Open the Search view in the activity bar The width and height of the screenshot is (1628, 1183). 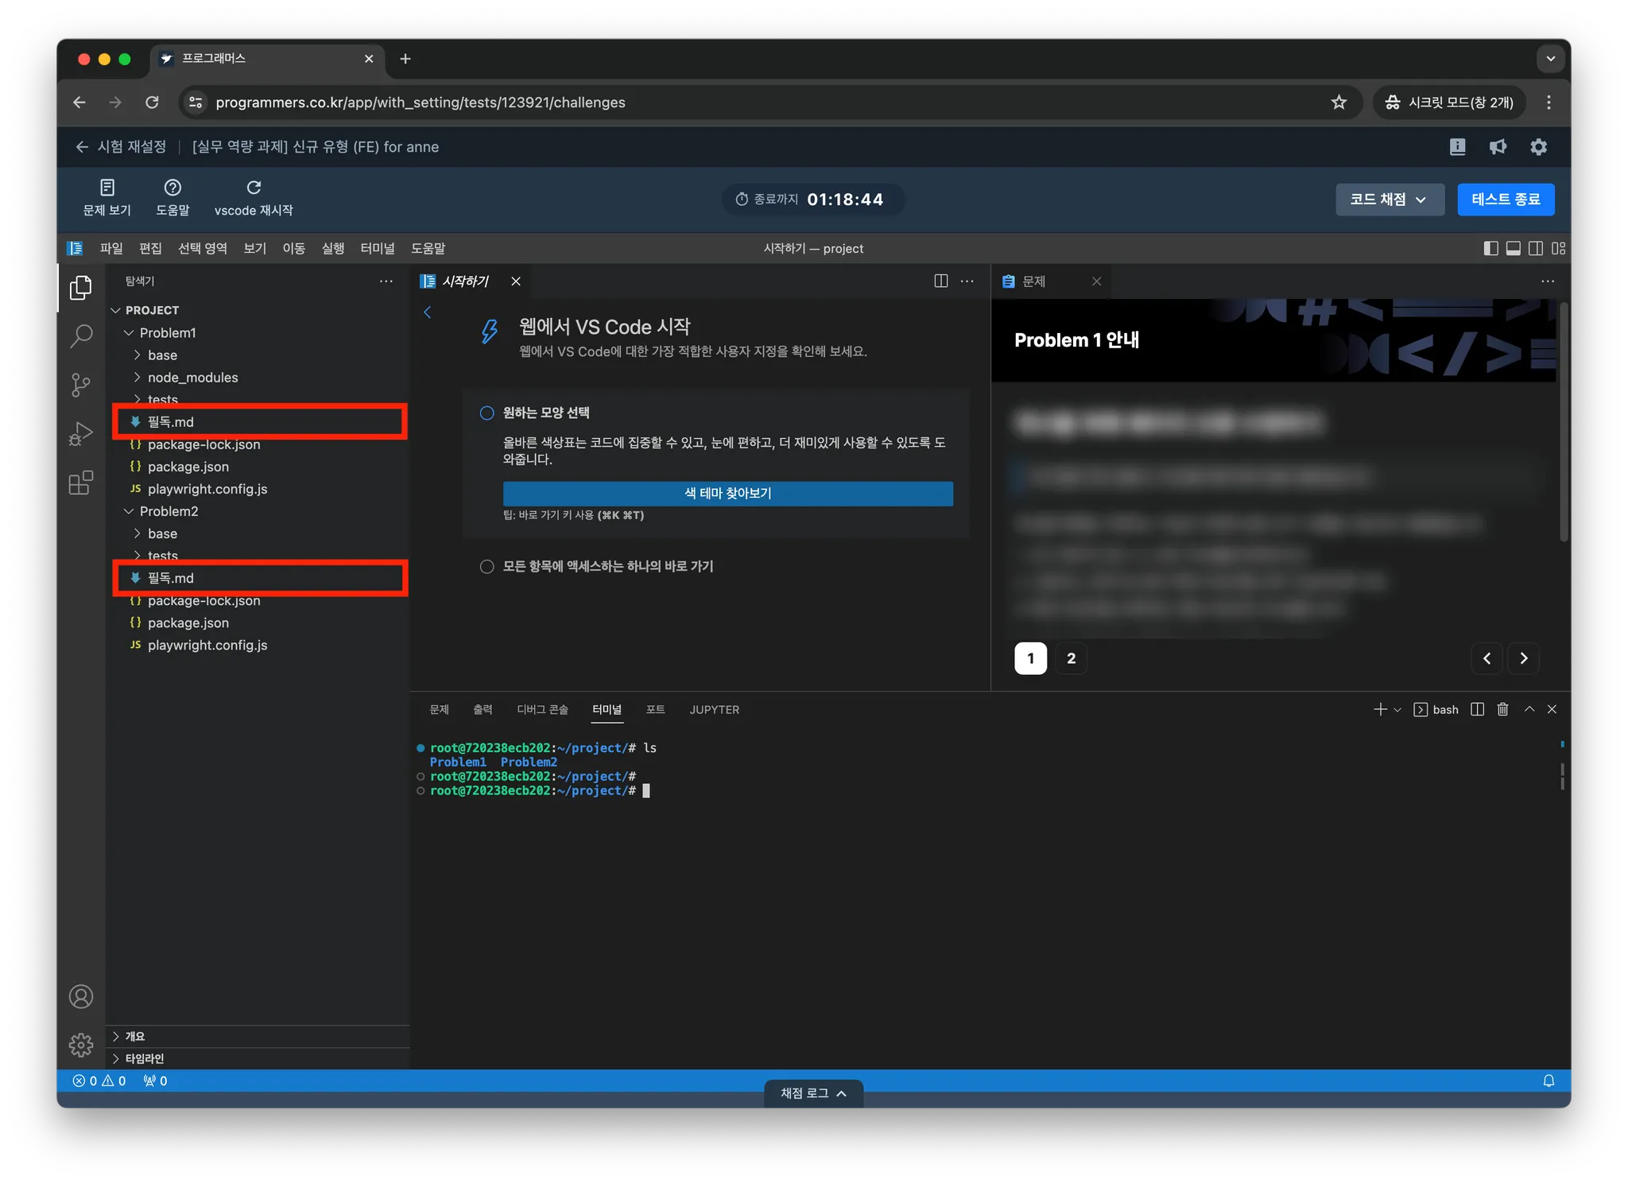81,336
